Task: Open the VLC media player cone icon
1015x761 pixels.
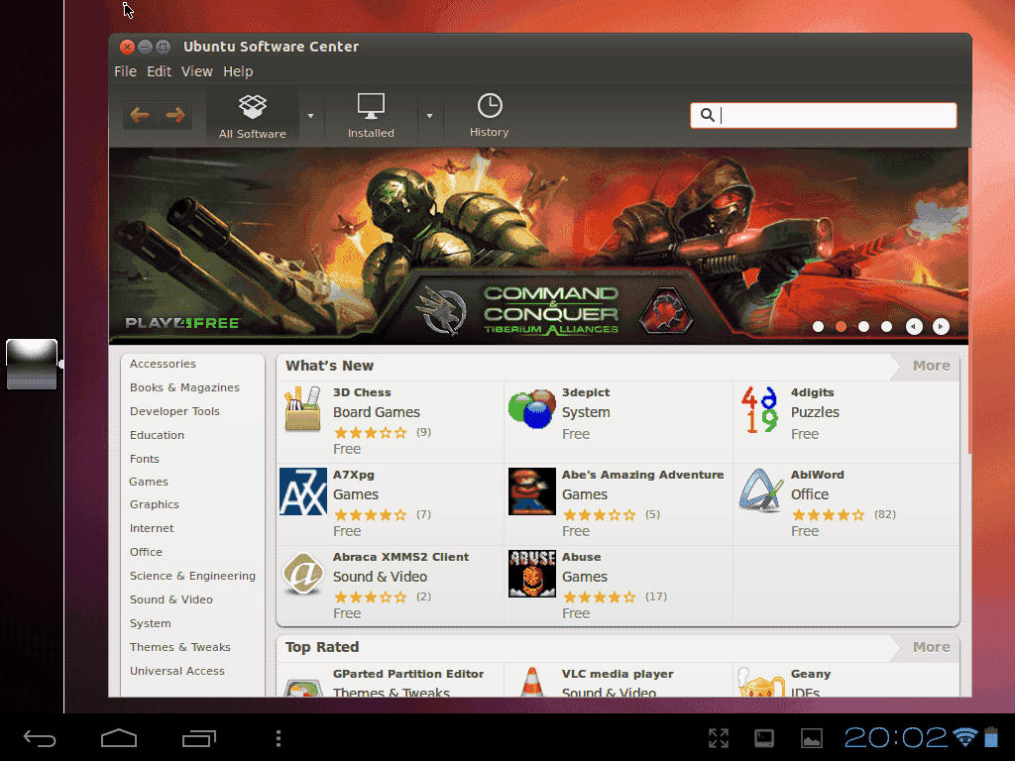Action: coord(532,682)
